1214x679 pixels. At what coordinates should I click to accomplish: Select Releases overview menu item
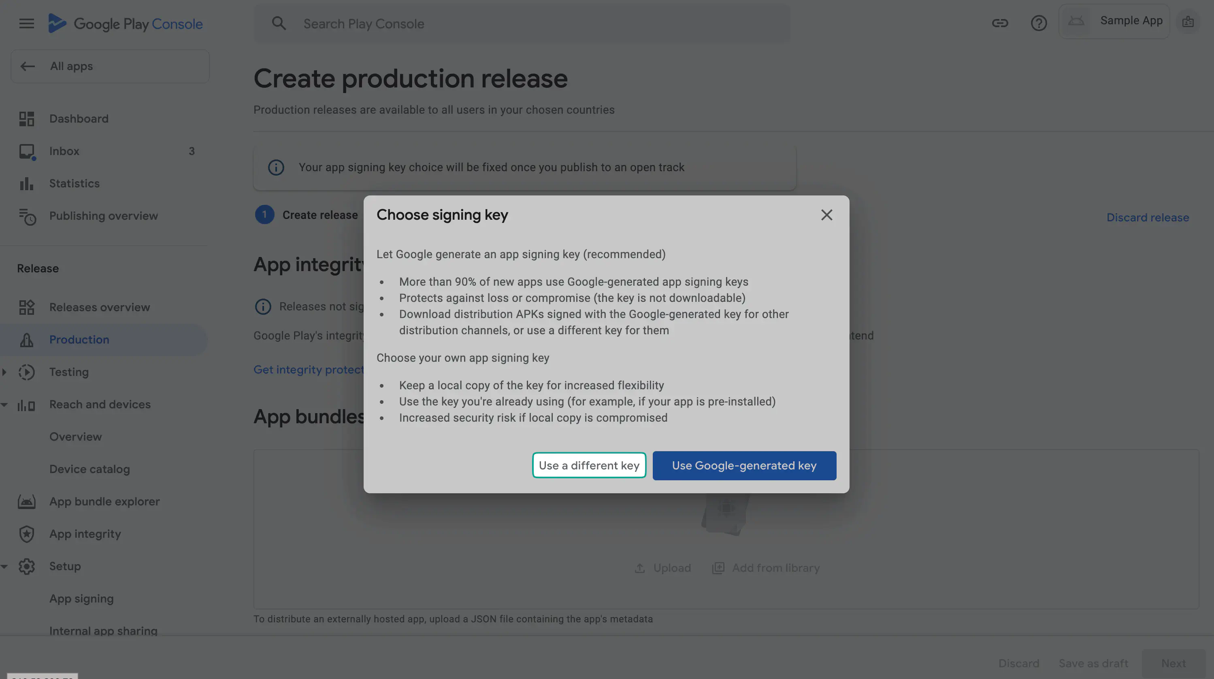tap(100, 308)
